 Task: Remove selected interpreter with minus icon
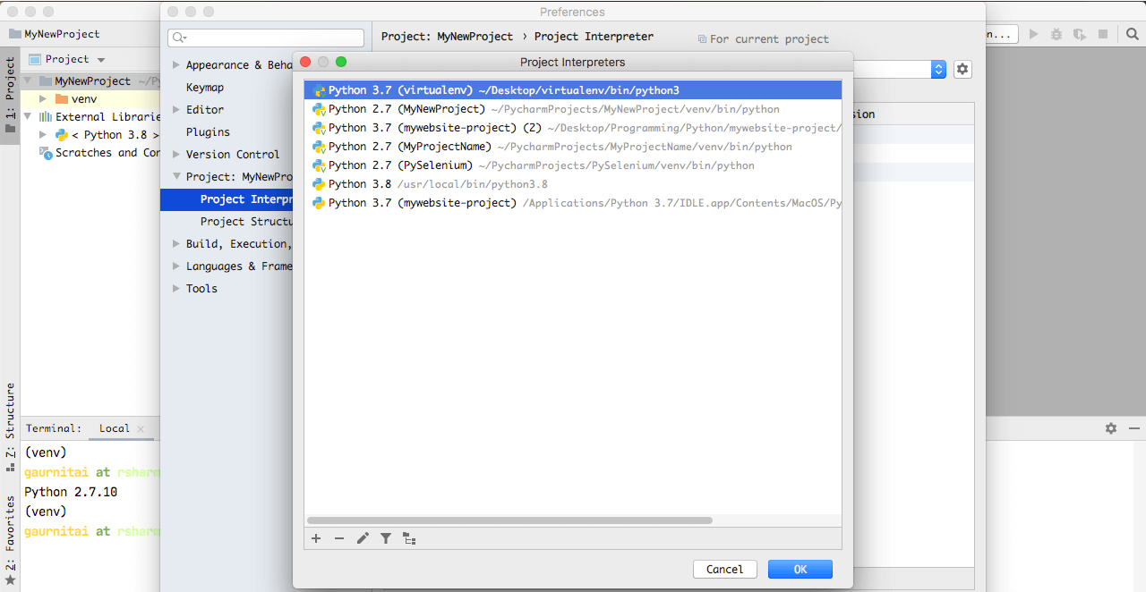[x=339, y=538]
